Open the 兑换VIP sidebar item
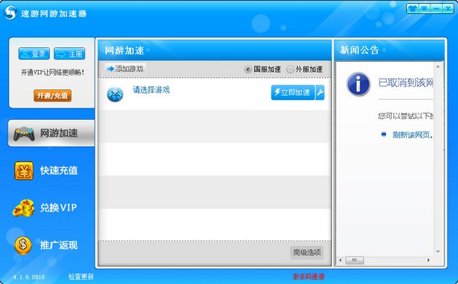Screen dimensions: 458x284 click(46, 208)
